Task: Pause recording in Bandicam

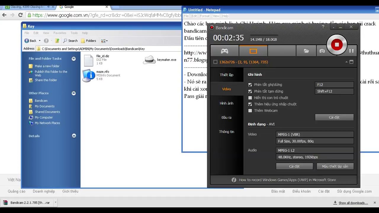Action: (x=351, y=51)
